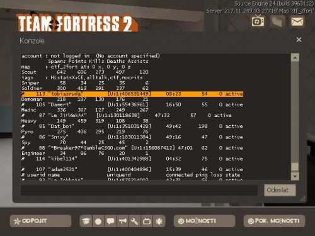Open the envelope notifications icon
Viewport: 315px width, 236px height.
click(297, 21)
